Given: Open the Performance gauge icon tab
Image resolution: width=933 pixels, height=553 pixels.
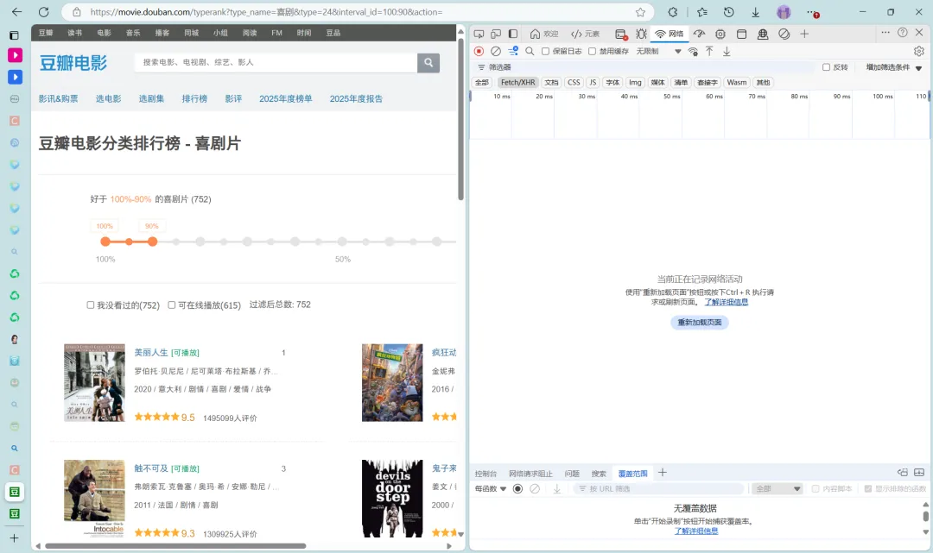Looking at the screenshot, I should [699, 34].
